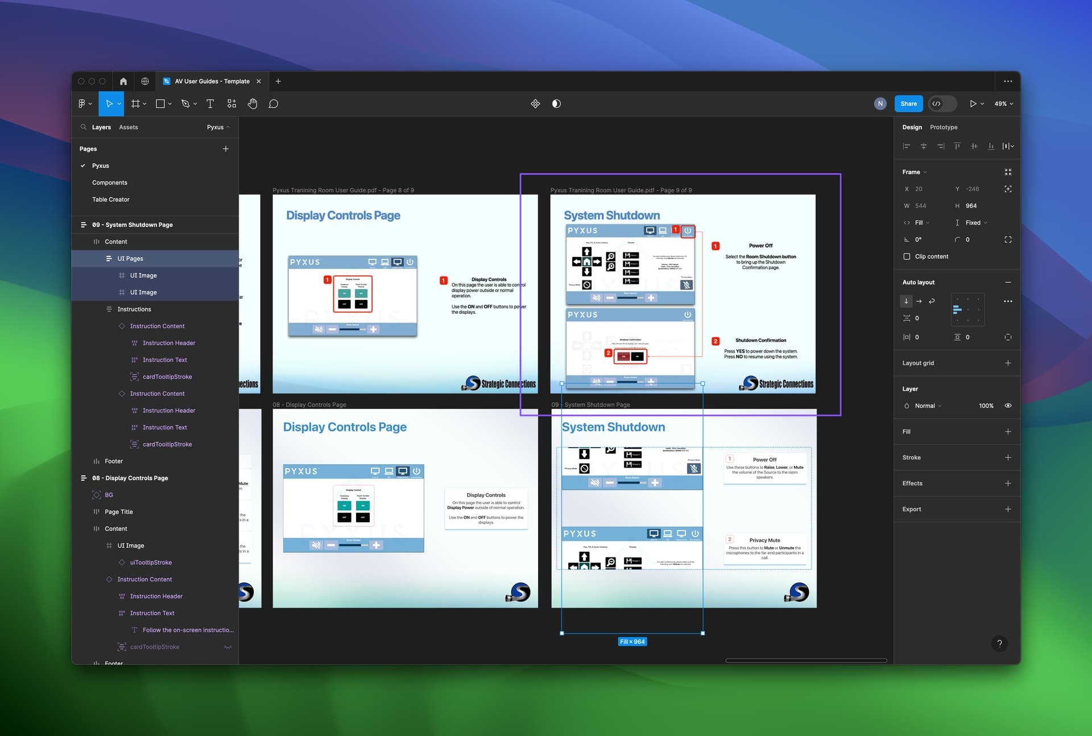
Task: Click align right icon
Action: pyautogui.click(x=941, y=146)
